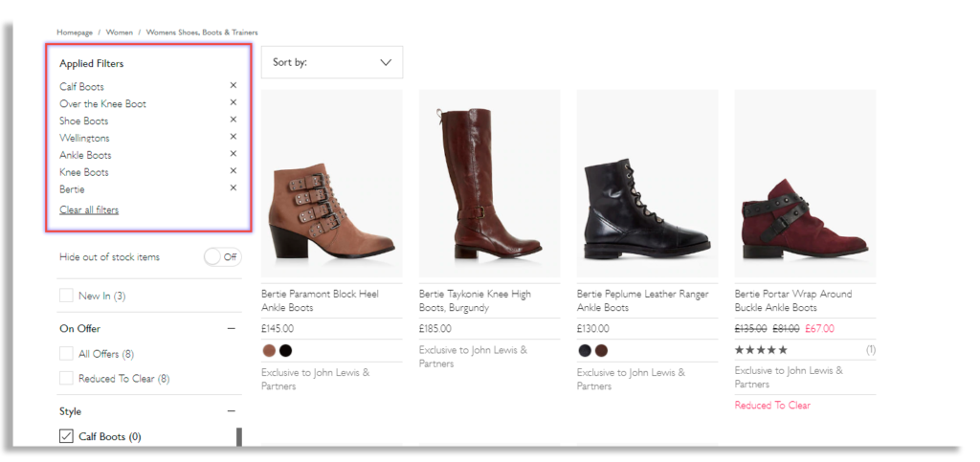Tick the All Offers checkbox
Screen dimensions: 980x462
66,354
